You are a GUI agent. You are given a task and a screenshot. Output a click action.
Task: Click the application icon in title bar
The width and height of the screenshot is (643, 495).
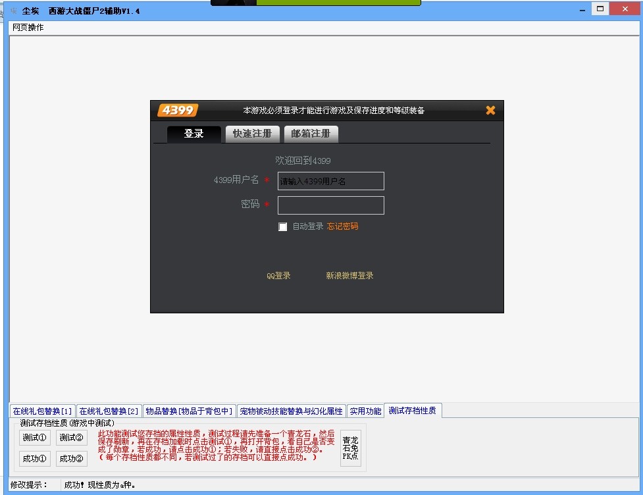point(14,11)
